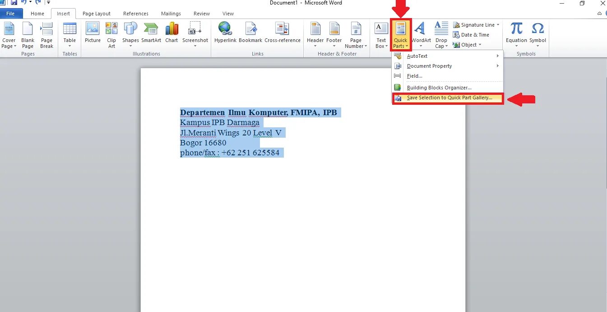
Task: Click the 'Bogor 16680' line
Action: [203, 143]
